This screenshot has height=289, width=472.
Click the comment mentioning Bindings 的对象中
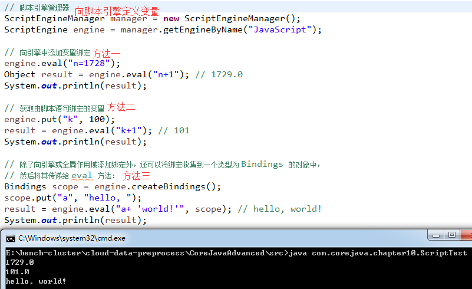pyautogui.click(x=163, y=165)
